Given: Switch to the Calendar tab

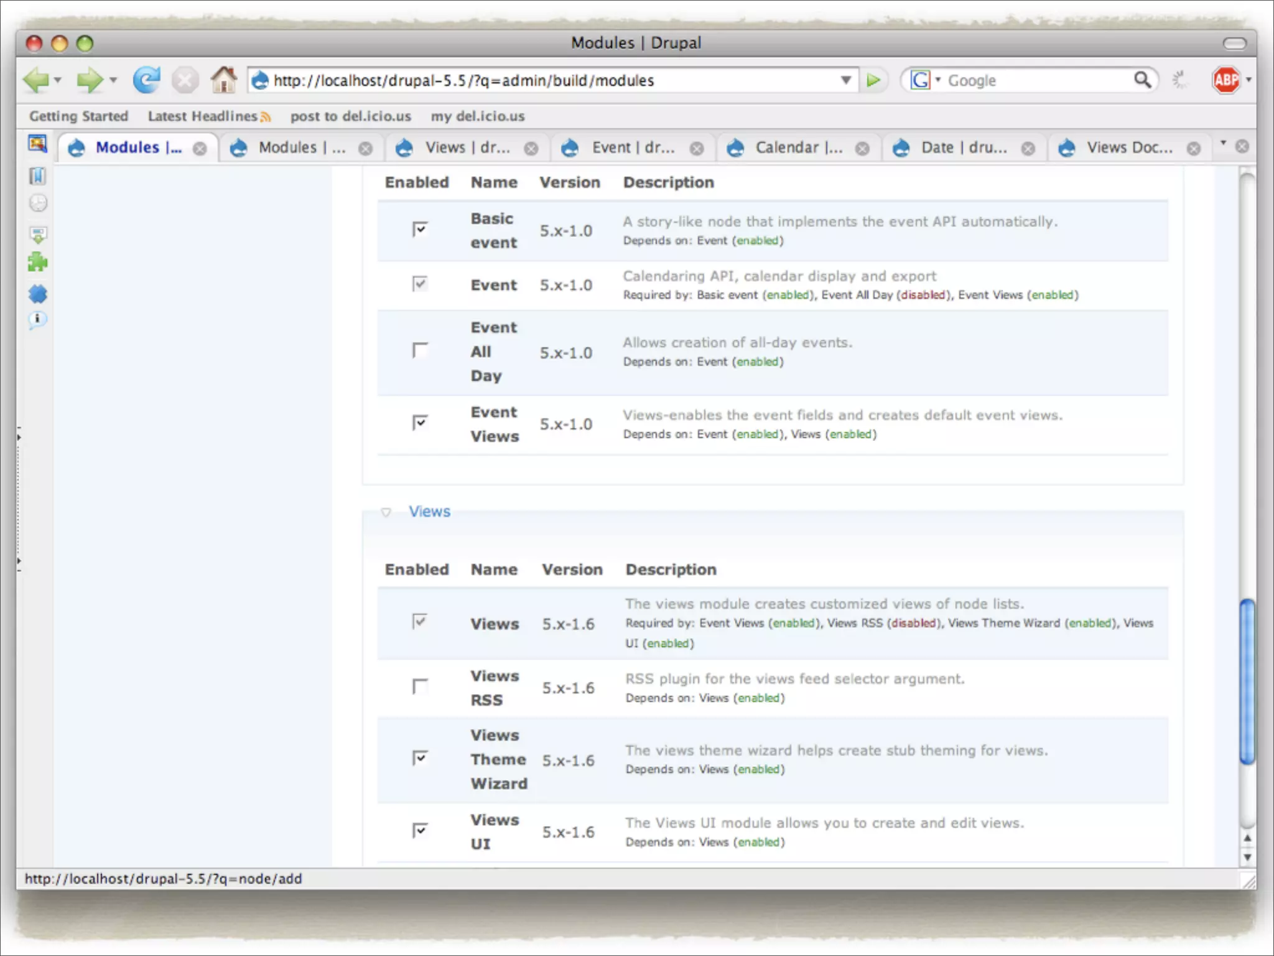Looking at the screenshot, I should tap(798, 148).
